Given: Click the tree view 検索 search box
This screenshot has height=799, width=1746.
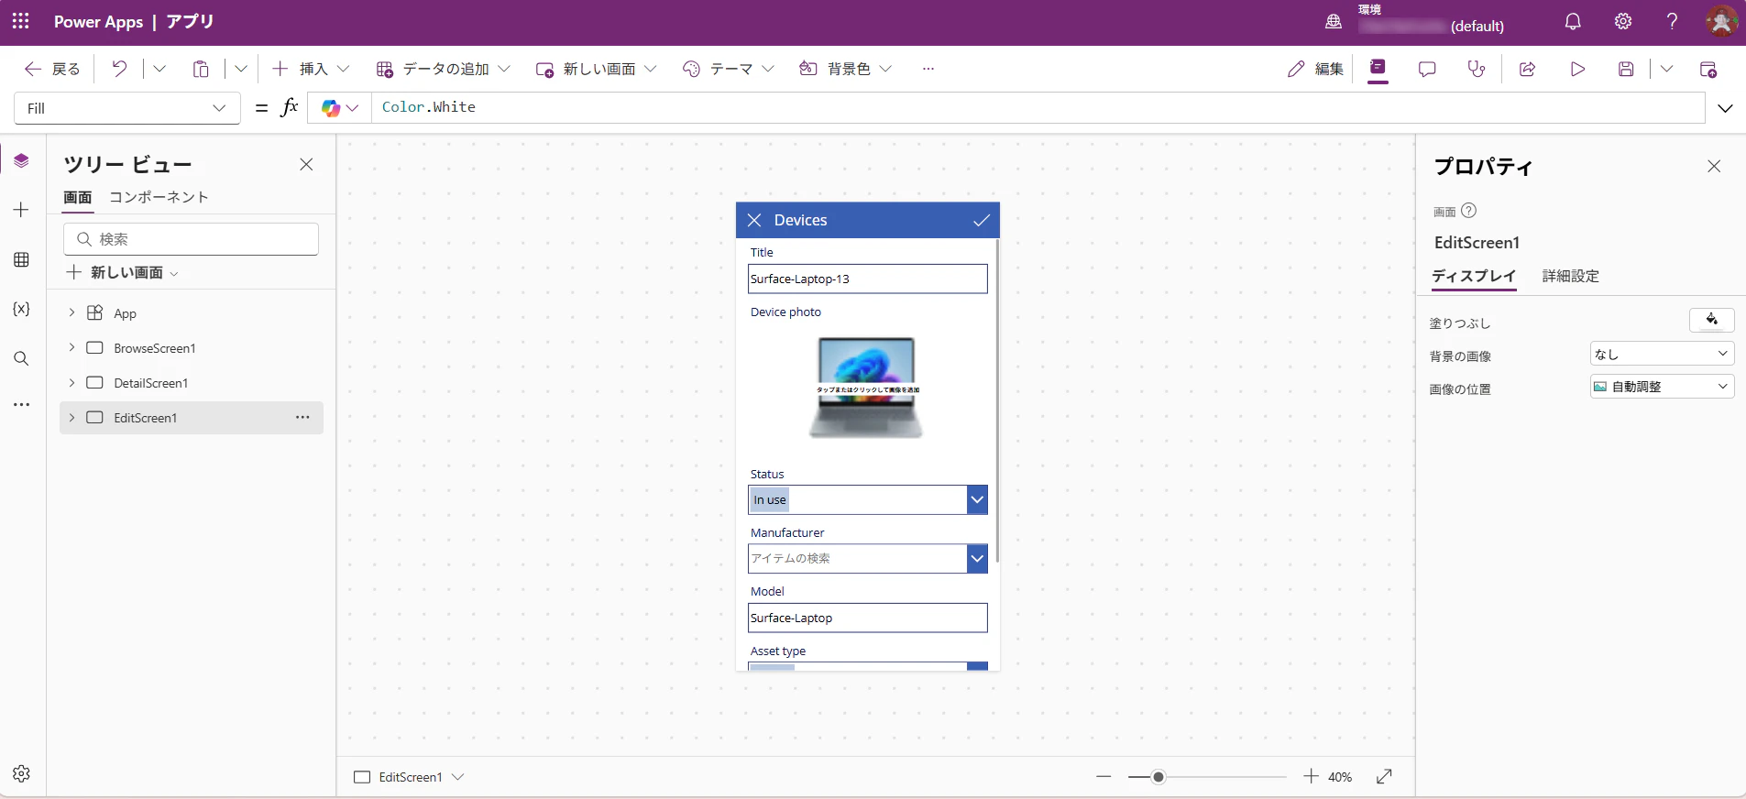Looking at the screenshot, I should coord(191,239).
